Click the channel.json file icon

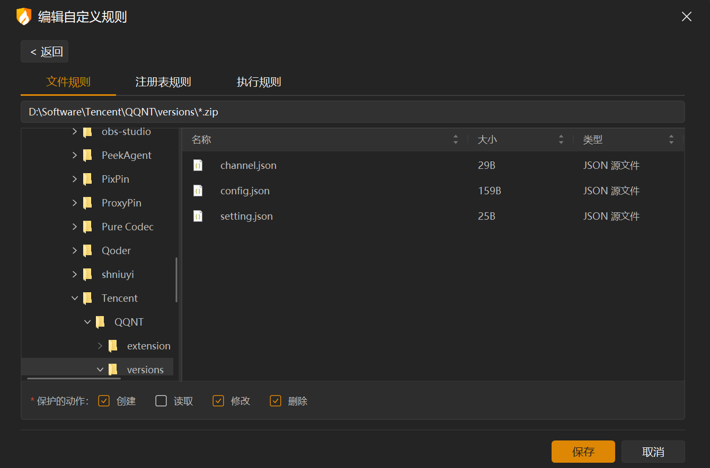point(198,165)
